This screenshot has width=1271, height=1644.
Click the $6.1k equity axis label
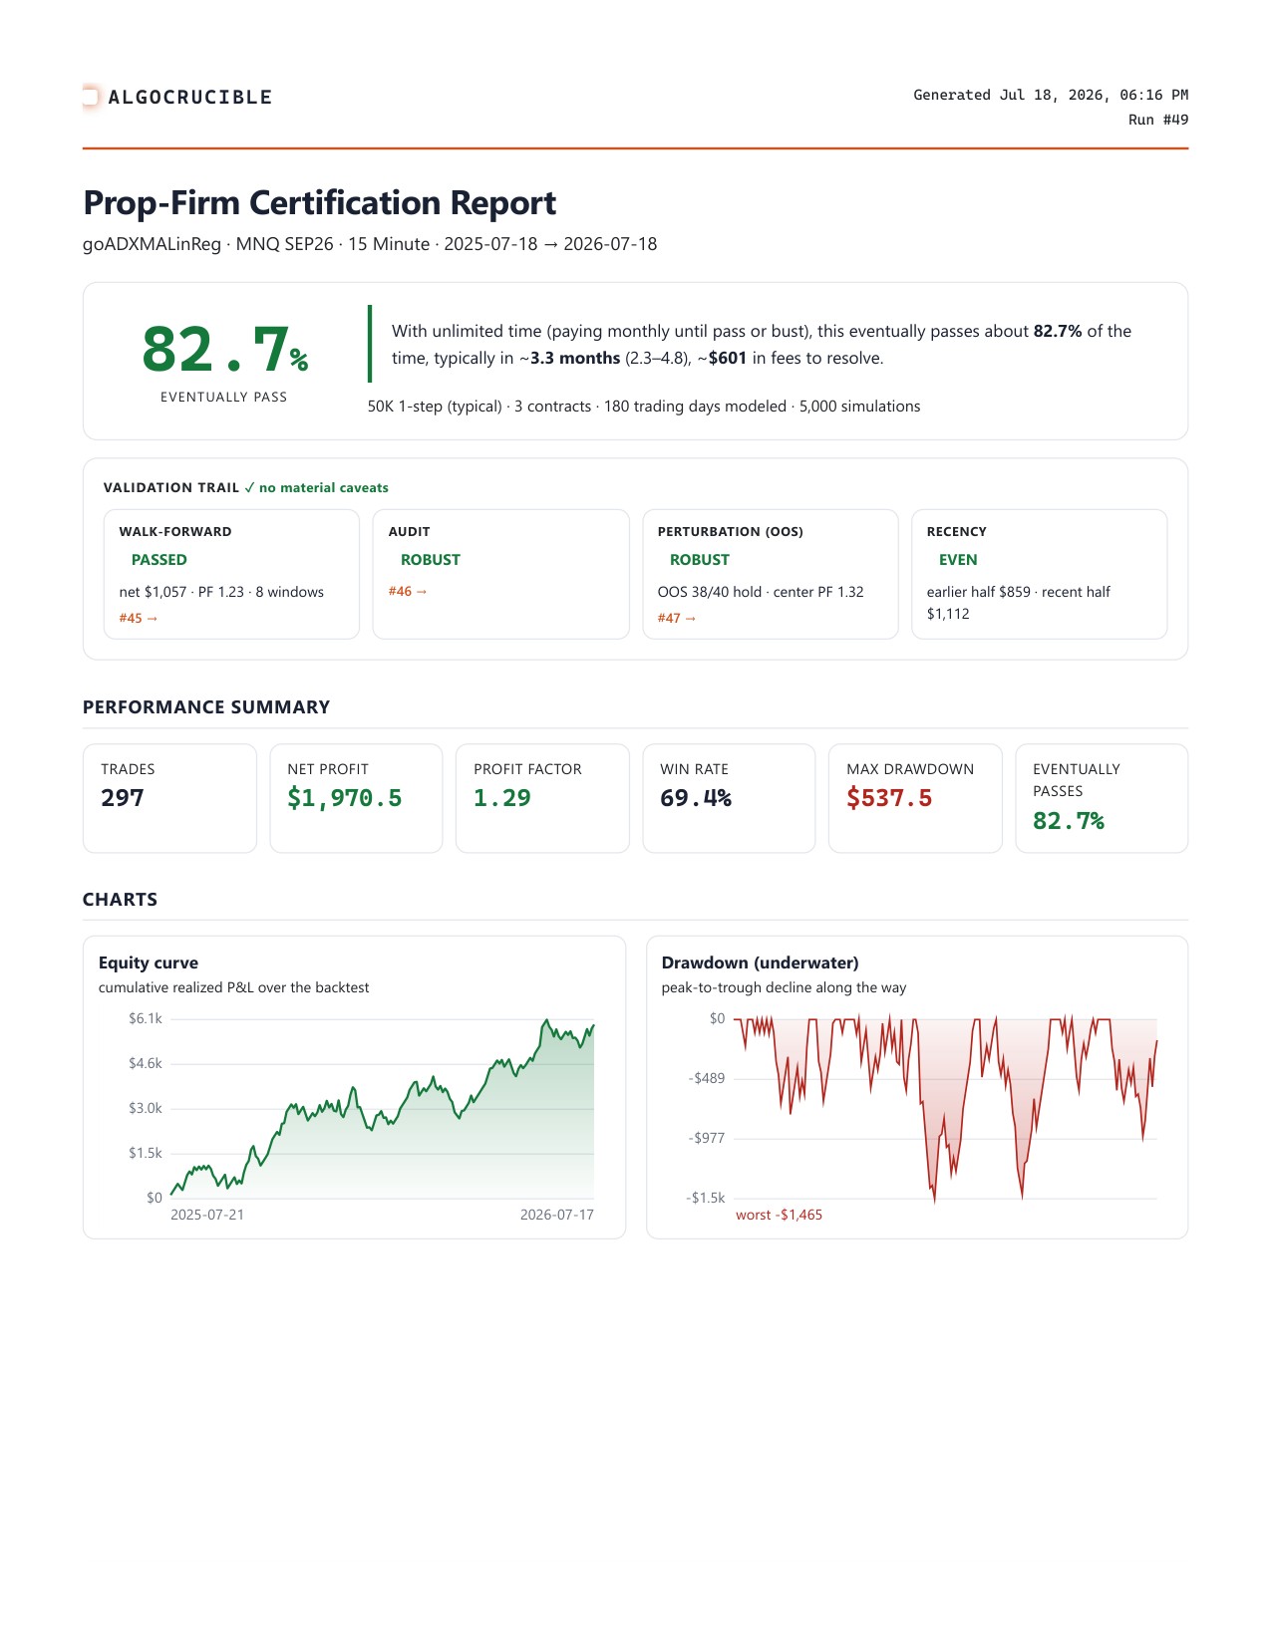(146, 1018)
